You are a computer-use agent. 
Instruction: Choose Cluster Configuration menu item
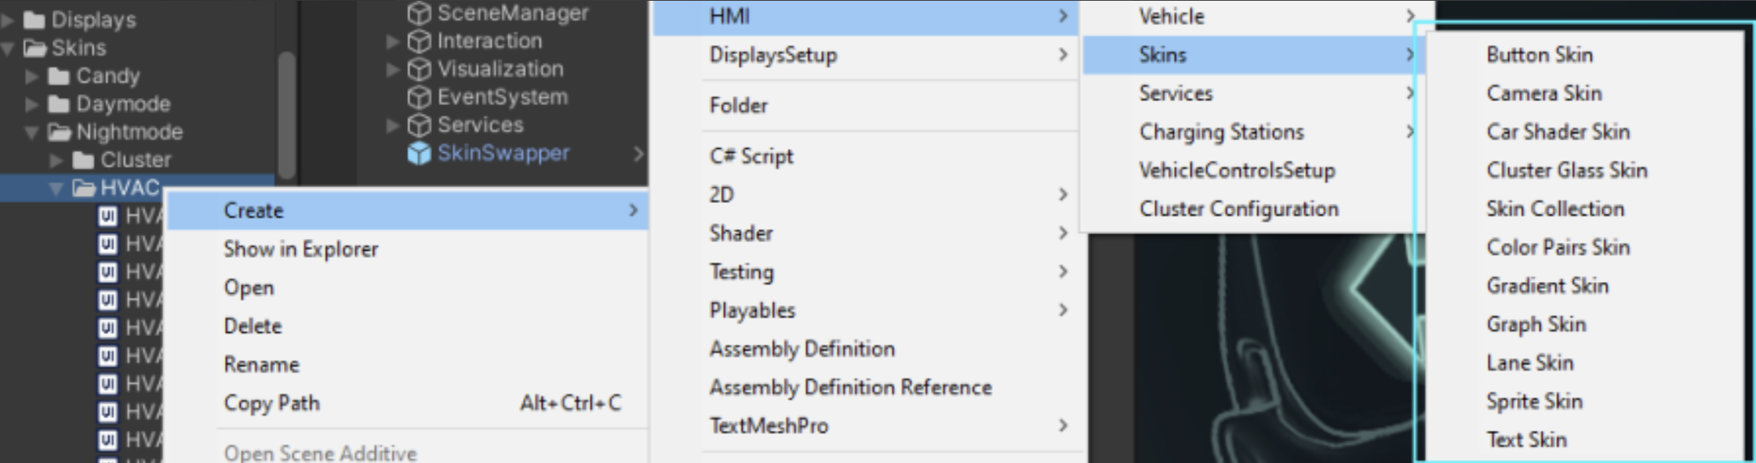click(x=1238, y=209)
